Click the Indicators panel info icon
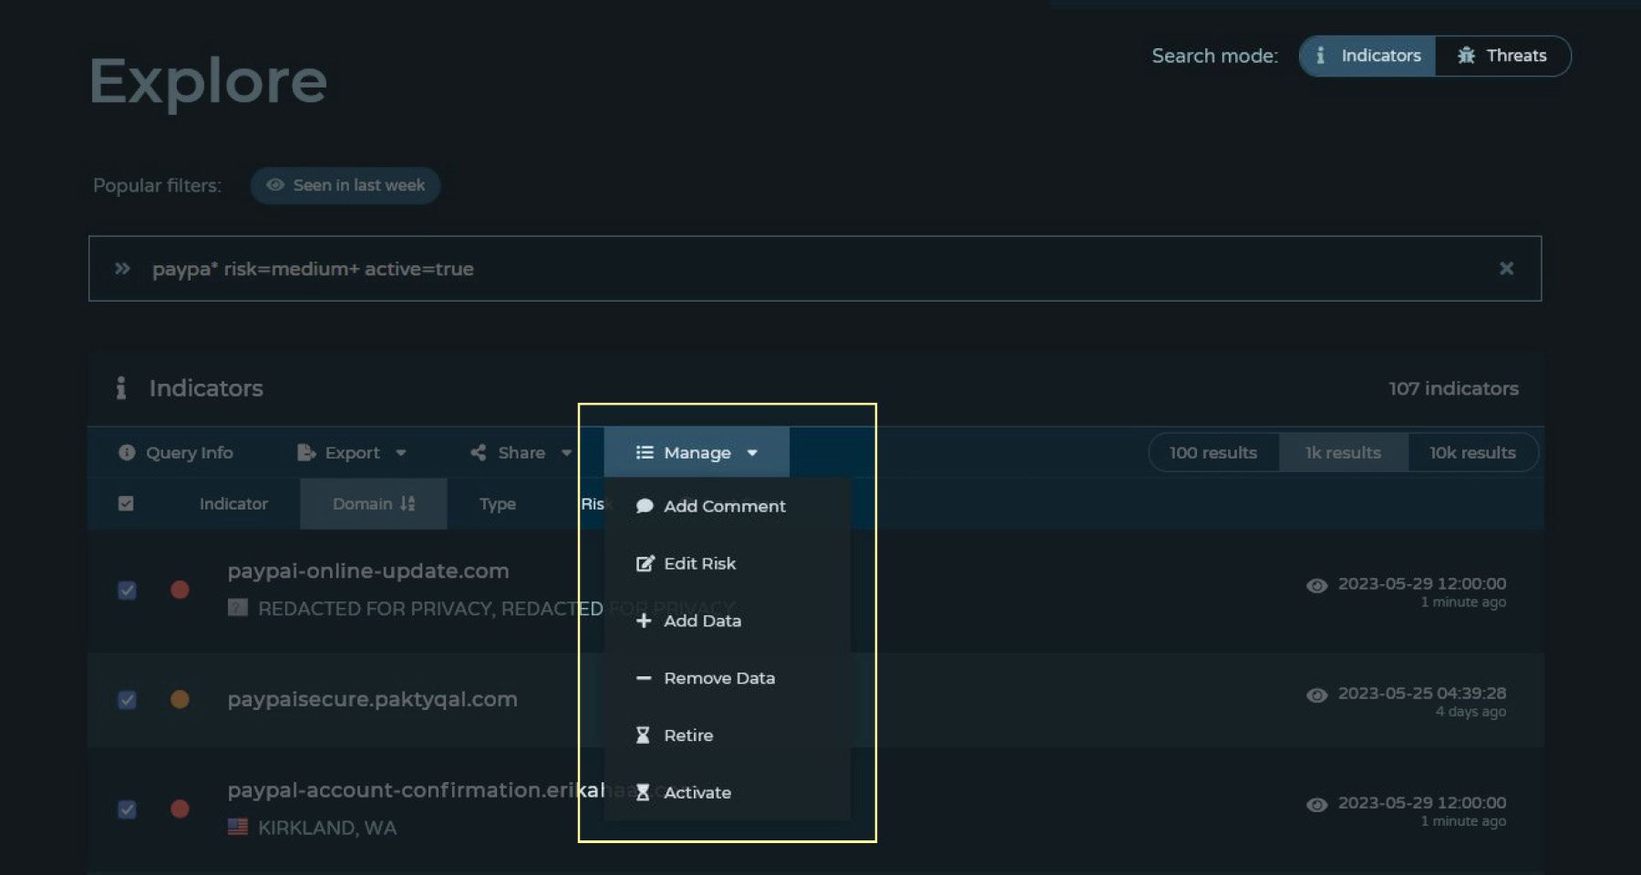The height and width of the screenshot is (875, 1641). 120,388
